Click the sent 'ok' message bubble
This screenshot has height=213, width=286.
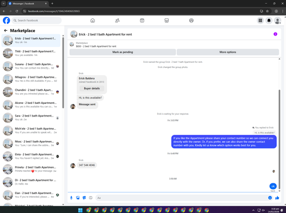pos(273,186)
